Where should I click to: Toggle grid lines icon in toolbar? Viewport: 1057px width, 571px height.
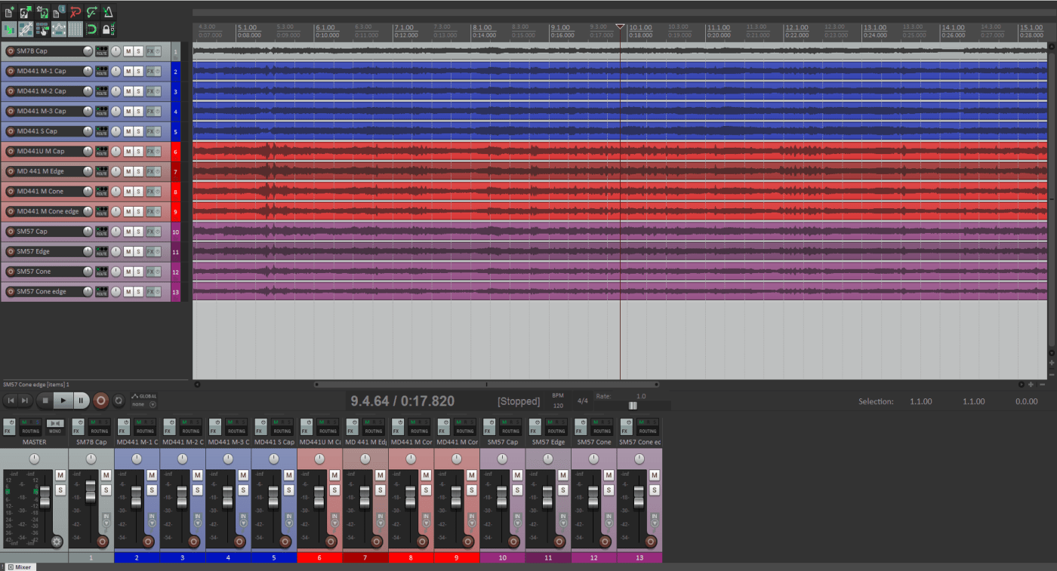pos(75,29)
